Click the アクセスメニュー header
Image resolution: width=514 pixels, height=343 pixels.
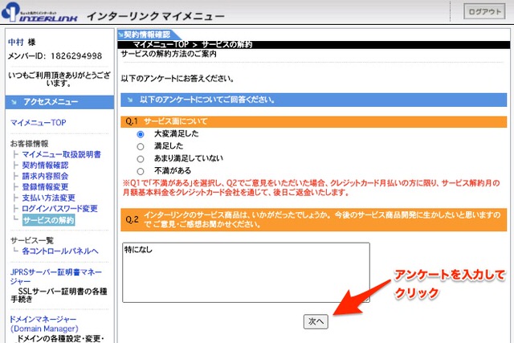[59, 102]
